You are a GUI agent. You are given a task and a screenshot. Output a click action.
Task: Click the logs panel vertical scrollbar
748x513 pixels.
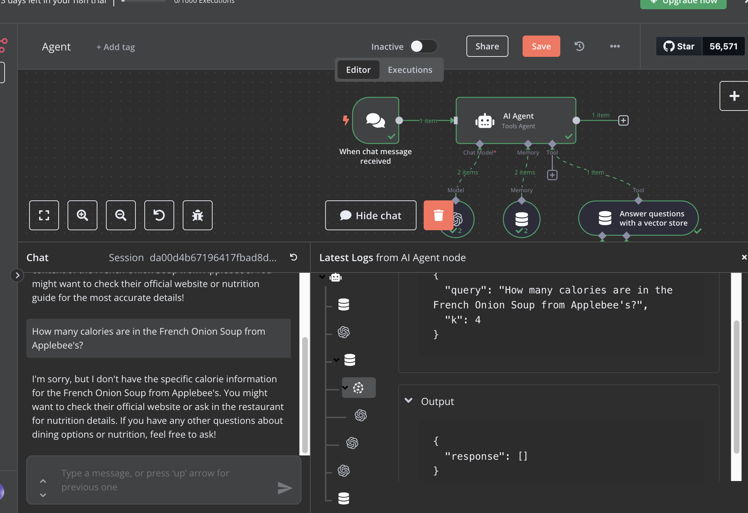point(736,387)
